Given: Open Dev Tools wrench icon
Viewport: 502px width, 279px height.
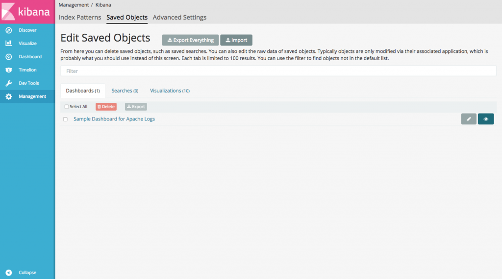Looking at the screenshot, I should [9, 83].
